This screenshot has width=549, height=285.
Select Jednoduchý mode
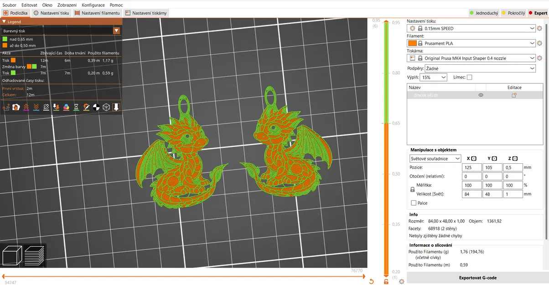[x=484, y=13]
